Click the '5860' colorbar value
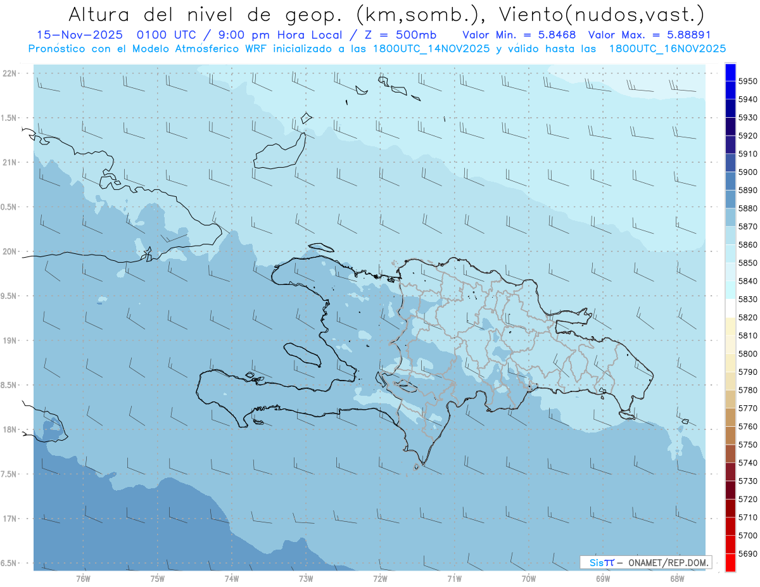The width and height of the screenshot is (760, 587). [x=748, y=244]
